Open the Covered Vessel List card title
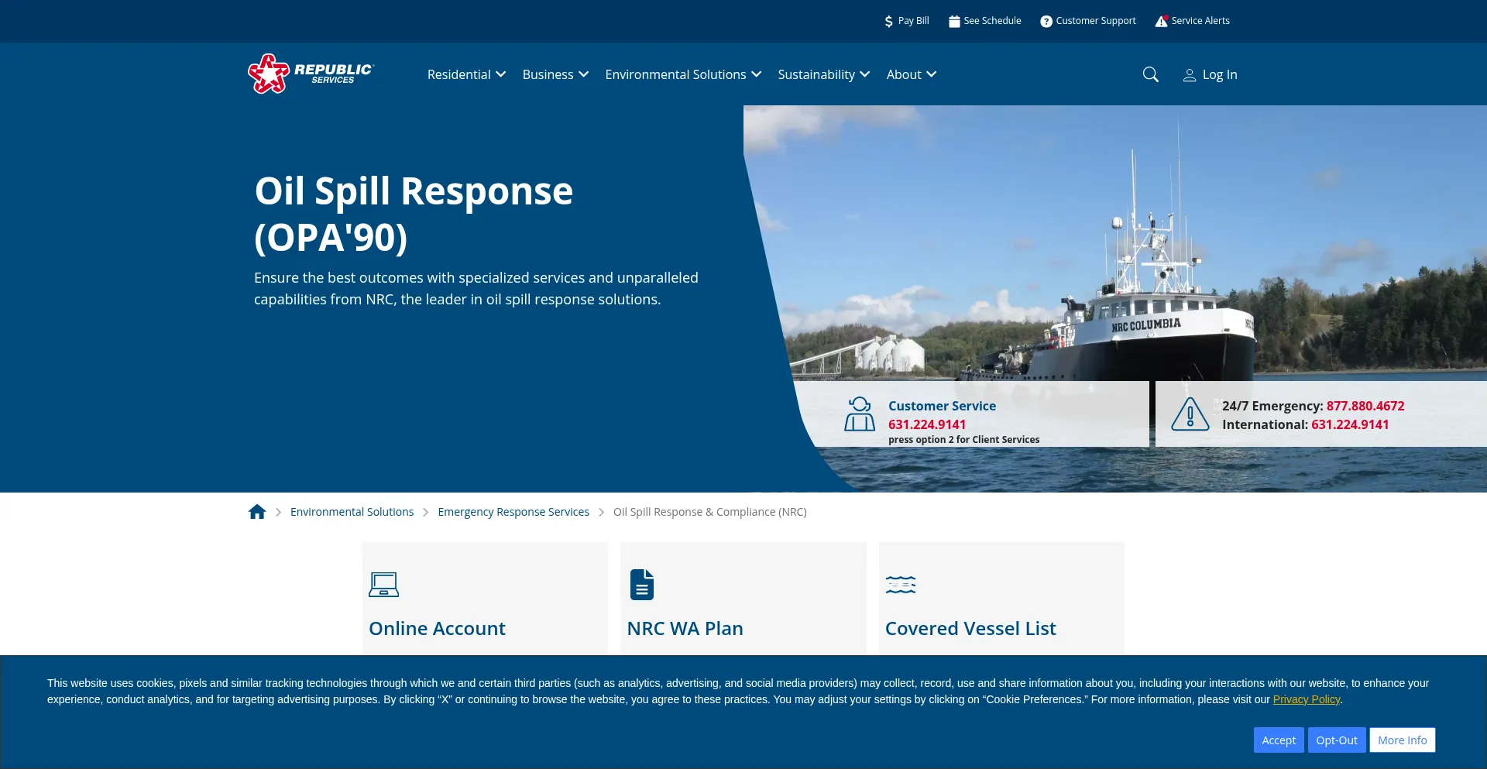 [970, 629]
